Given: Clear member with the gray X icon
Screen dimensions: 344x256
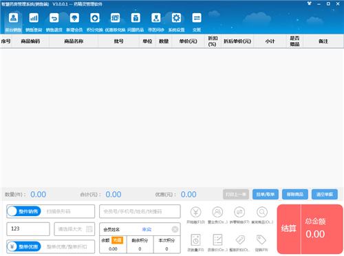Looking at the screenshot, I should point(175,229).
